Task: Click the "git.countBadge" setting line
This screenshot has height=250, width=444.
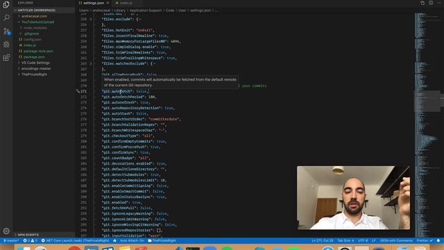Action: pos(126,158)
